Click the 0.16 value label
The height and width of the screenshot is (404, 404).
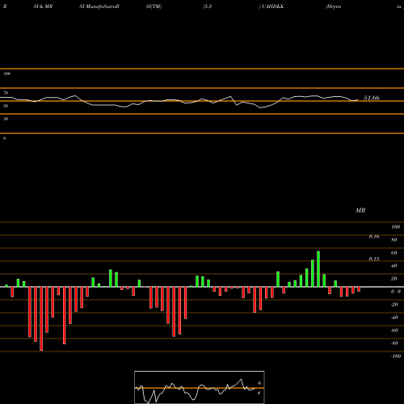point(374,237)
